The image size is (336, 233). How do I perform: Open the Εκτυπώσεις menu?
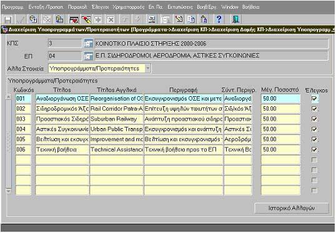[180, 7]
